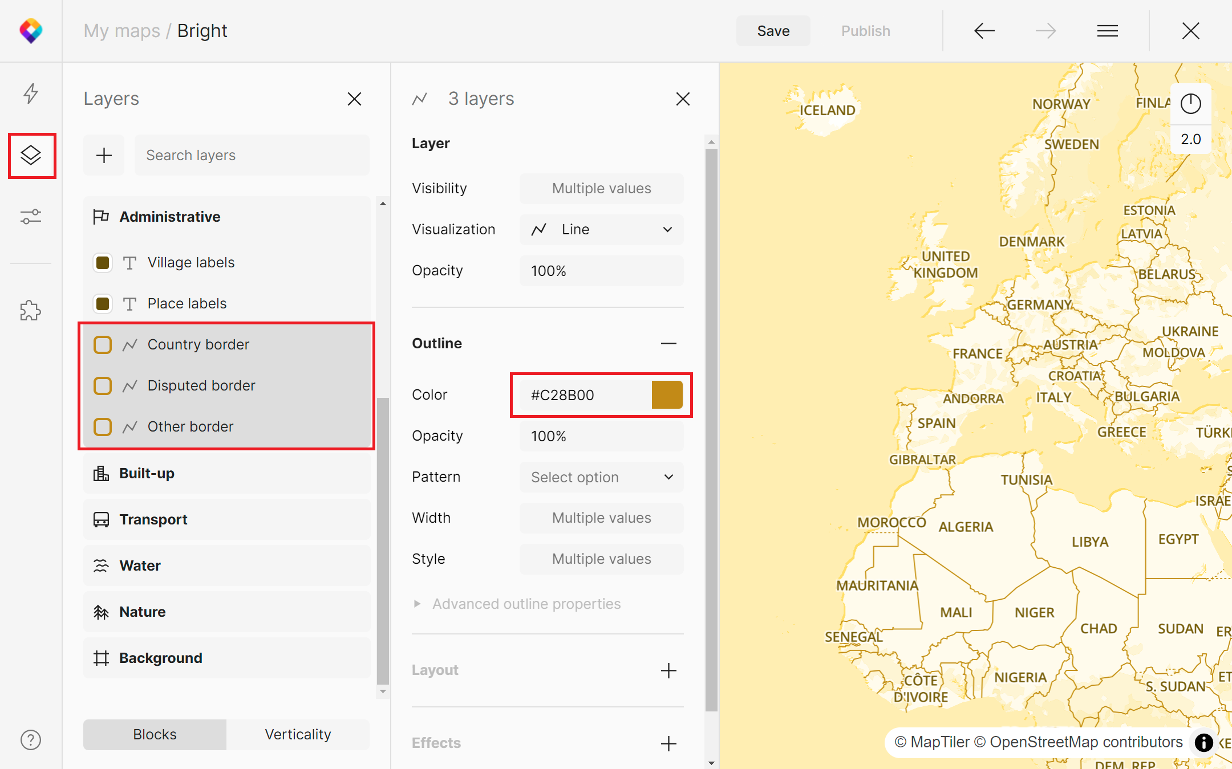Toggle the Disputed border layer checkbox

pos(103,386)
